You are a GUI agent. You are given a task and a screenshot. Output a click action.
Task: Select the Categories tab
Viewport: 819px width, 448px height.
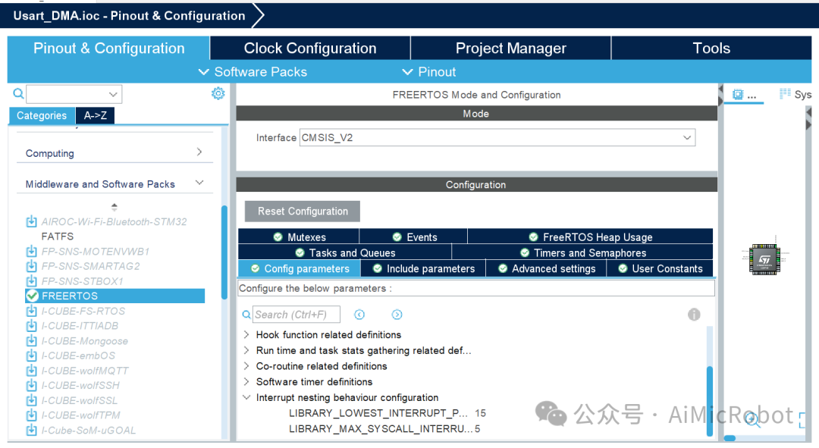(x=42, y=115)
